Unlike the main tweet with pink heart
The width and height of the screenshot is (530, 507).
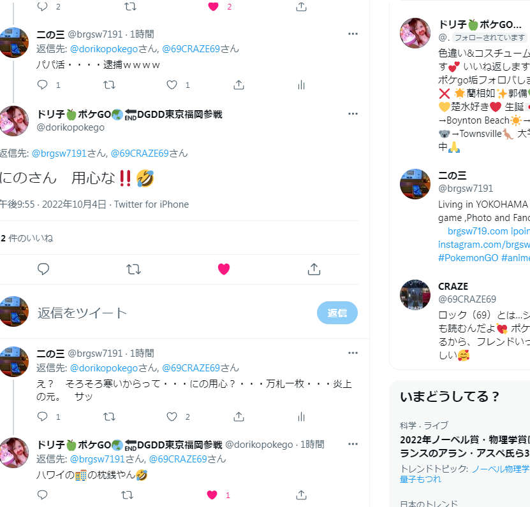tap(224, 269)
